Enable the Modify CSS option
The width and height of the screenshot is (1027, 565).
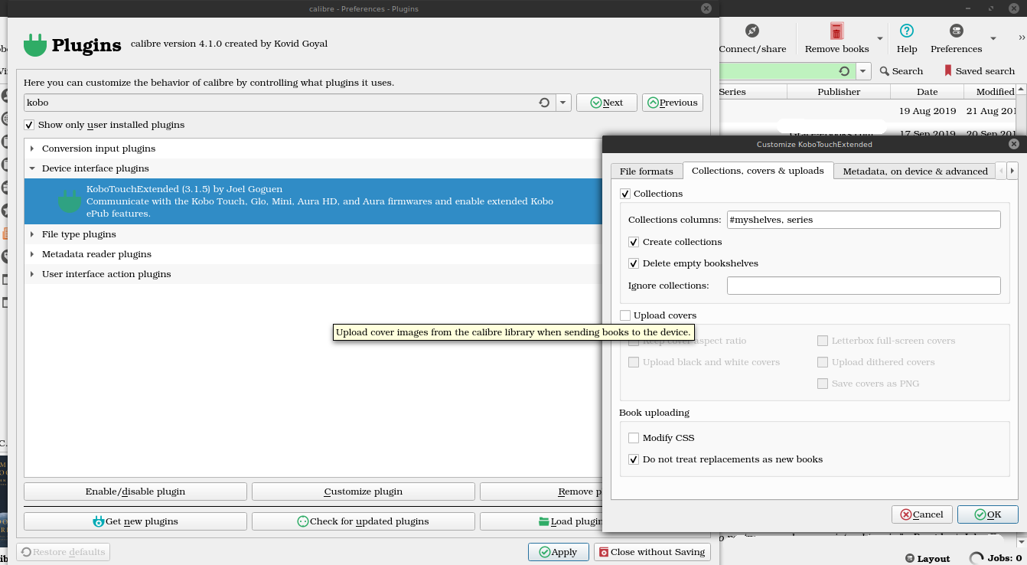pos(634,438)
